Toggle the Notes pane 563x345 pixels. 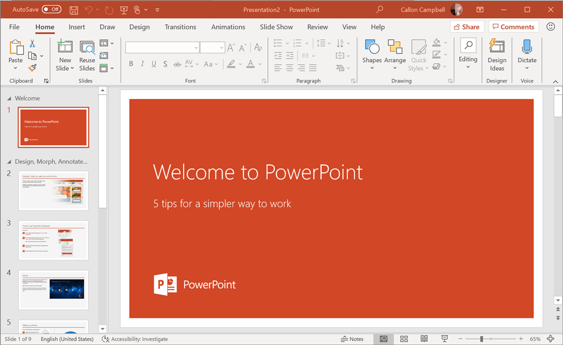[352, 339]
